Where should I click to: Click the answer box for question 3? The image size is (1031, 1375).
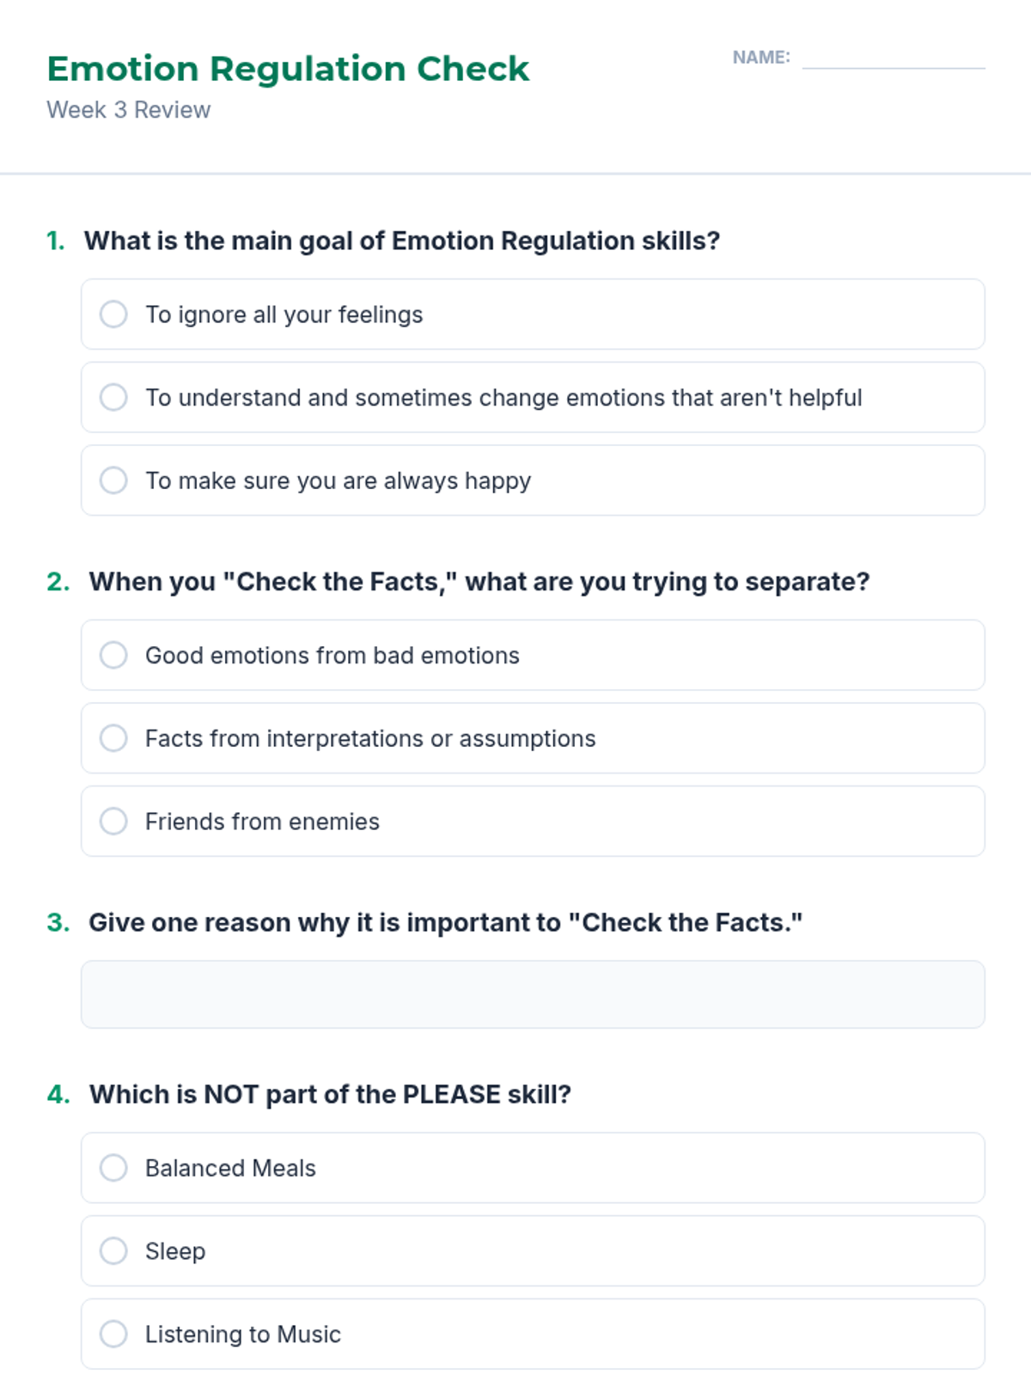[533, 994]
